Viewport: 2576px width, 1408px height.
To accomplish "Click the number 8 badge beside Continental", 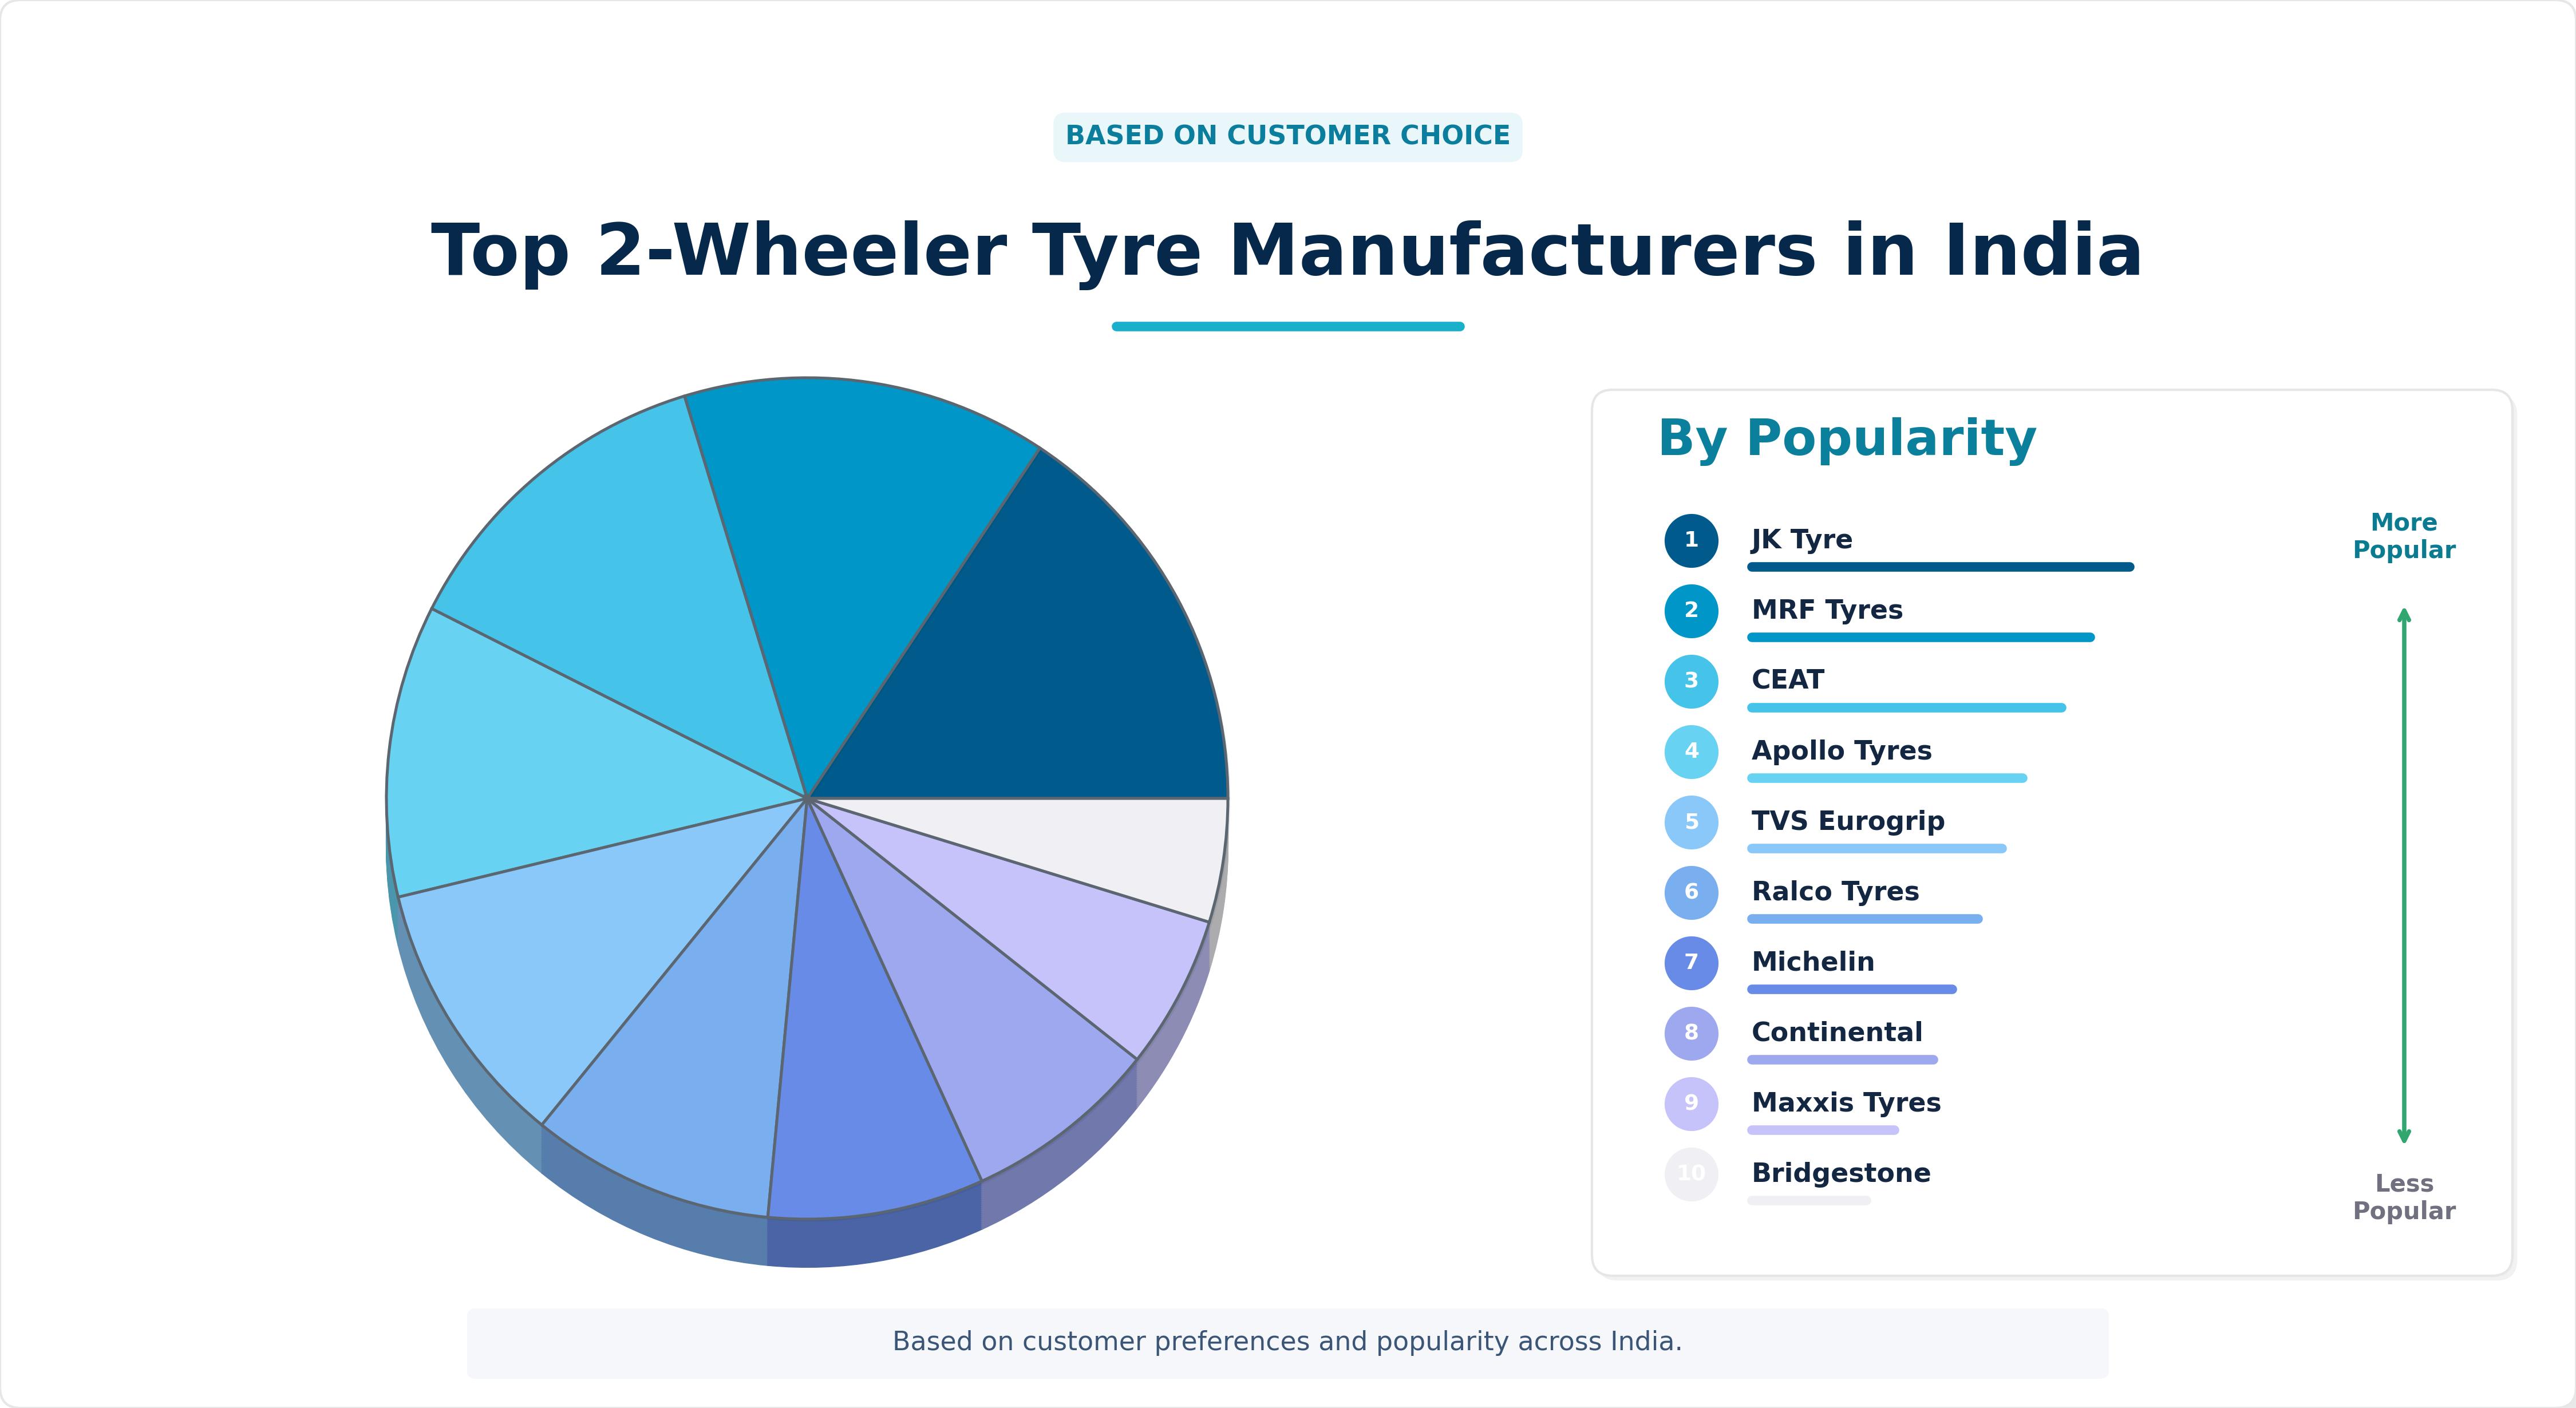I will coord(1691,1034).
